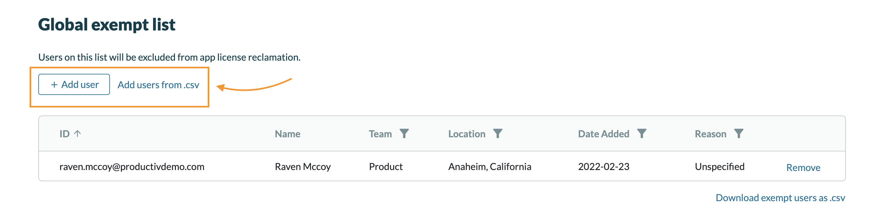Open the Add users from .csv link
871x222 pixels.
(x=158, y=85)
